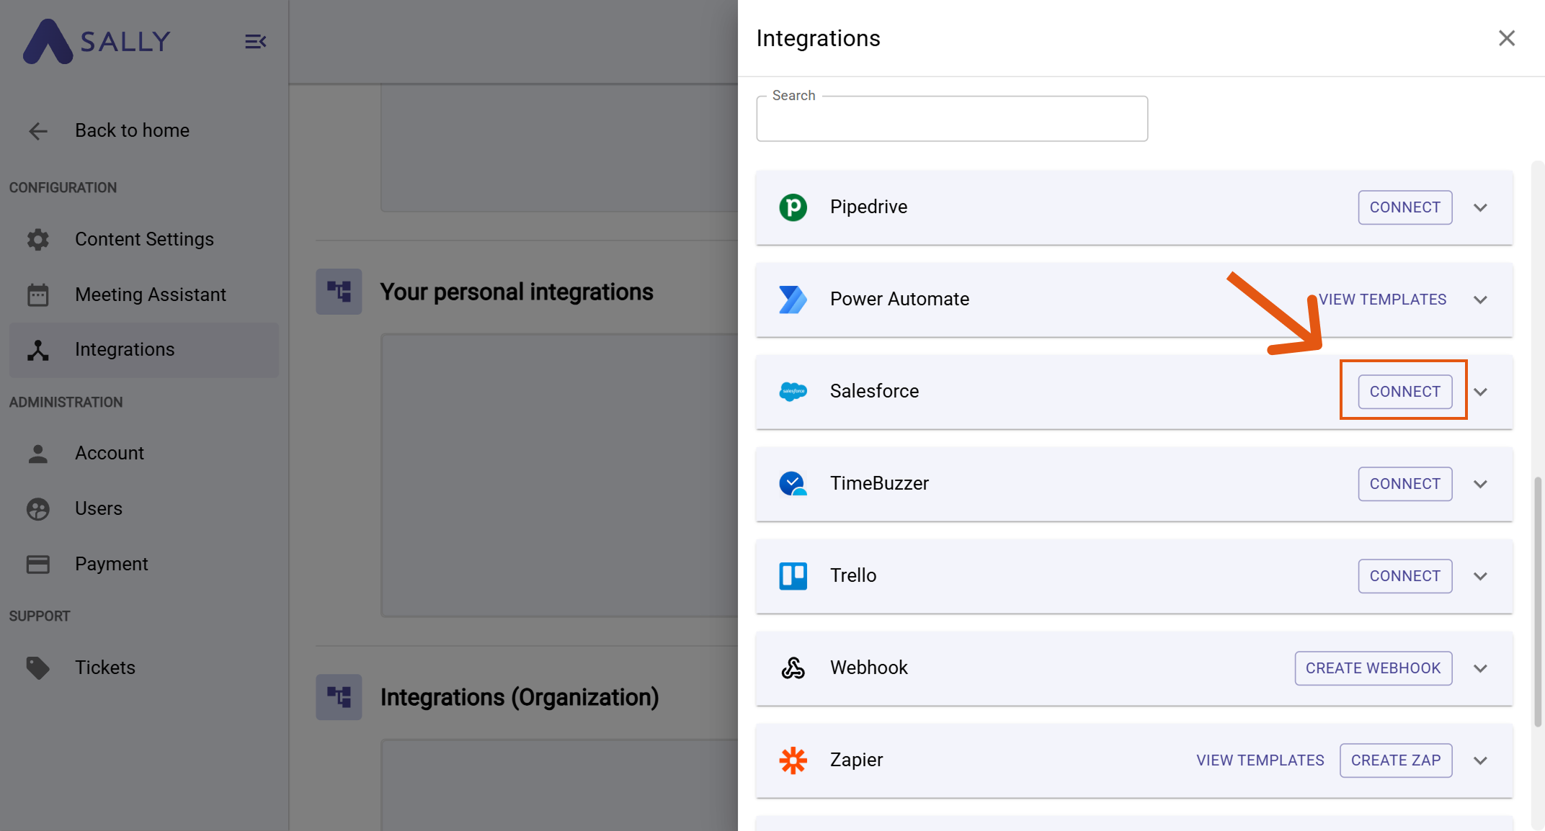Click the Your personal integrations heading
1545x831 pixels.
pos(517,292)
